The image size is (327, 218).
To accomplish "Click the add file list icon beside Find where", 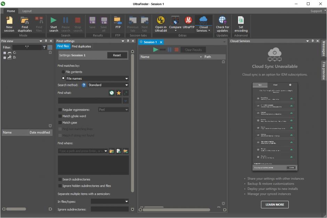I will click(119, 151).
